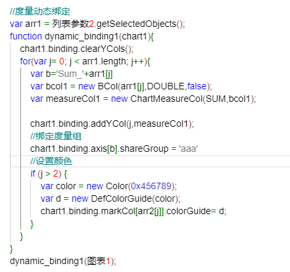Screen dimensions: 290x272
Task: Click the closing brace of the if block
Action: point(32,224)
